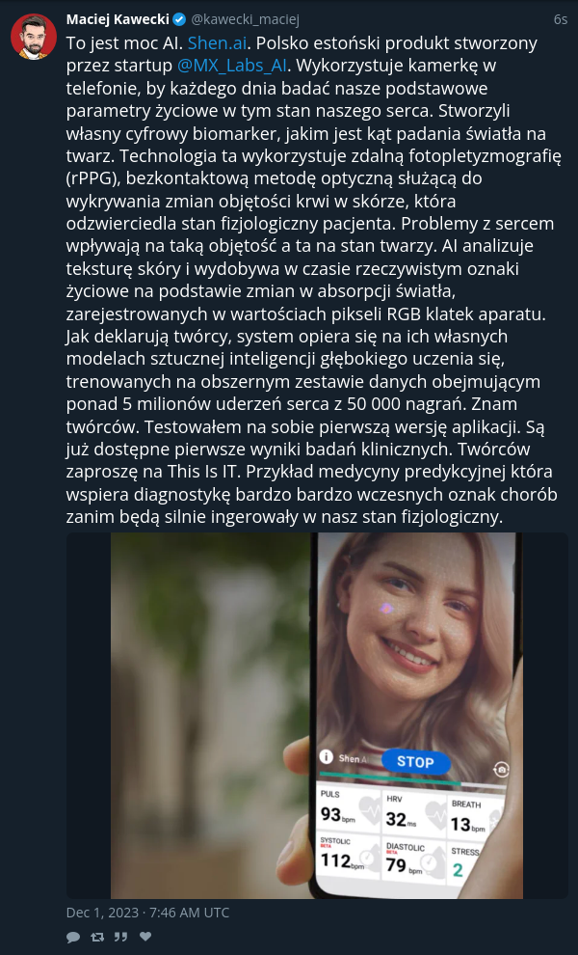This screenshot has width=578, height=955.
Task: Click the retweet arrows icon
Action: tap(96, 937)
